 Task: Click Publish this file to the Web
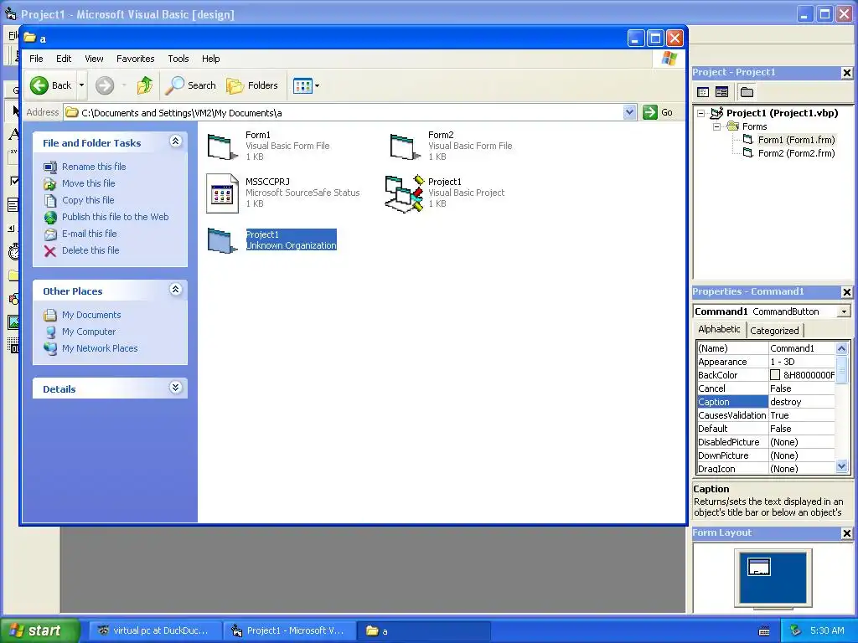pyautogui.click(x=115, y=217)
